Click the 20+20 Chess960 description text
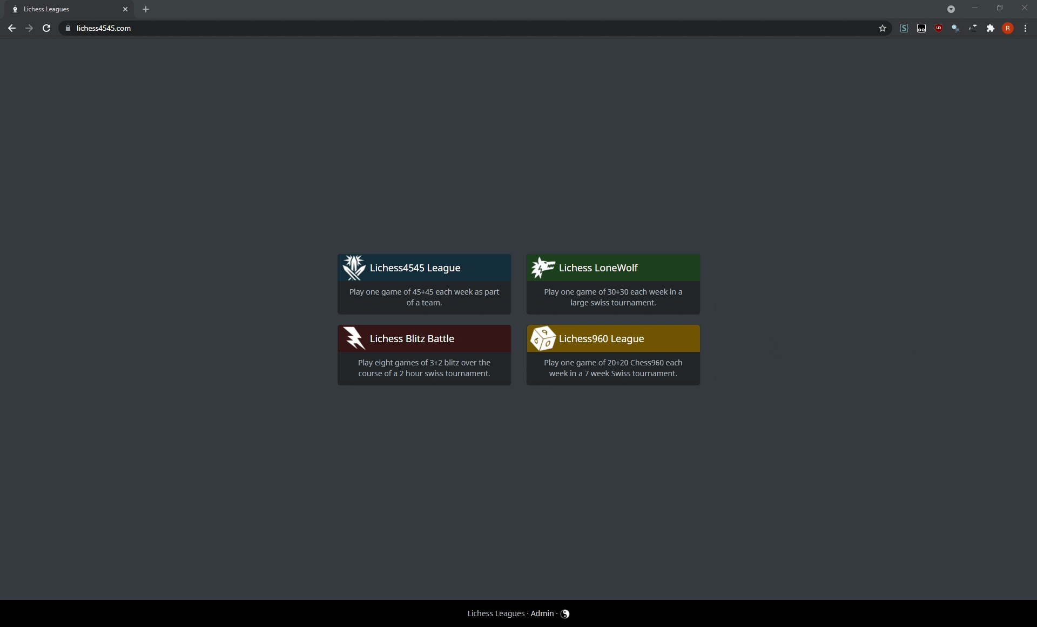Viewport: 1037px width, 627px height. (613, 368)
